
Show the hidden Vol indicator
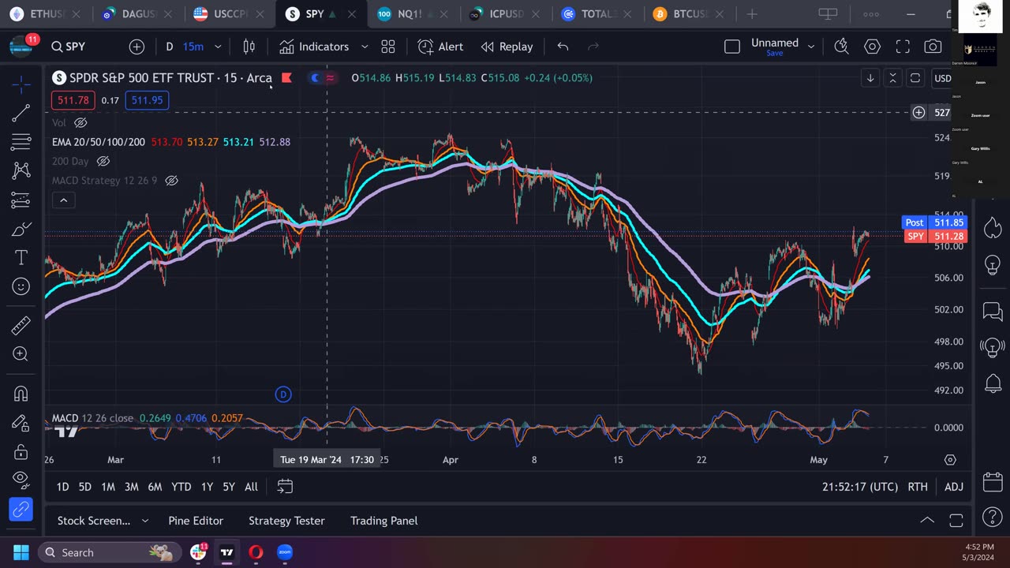point(80,122)
